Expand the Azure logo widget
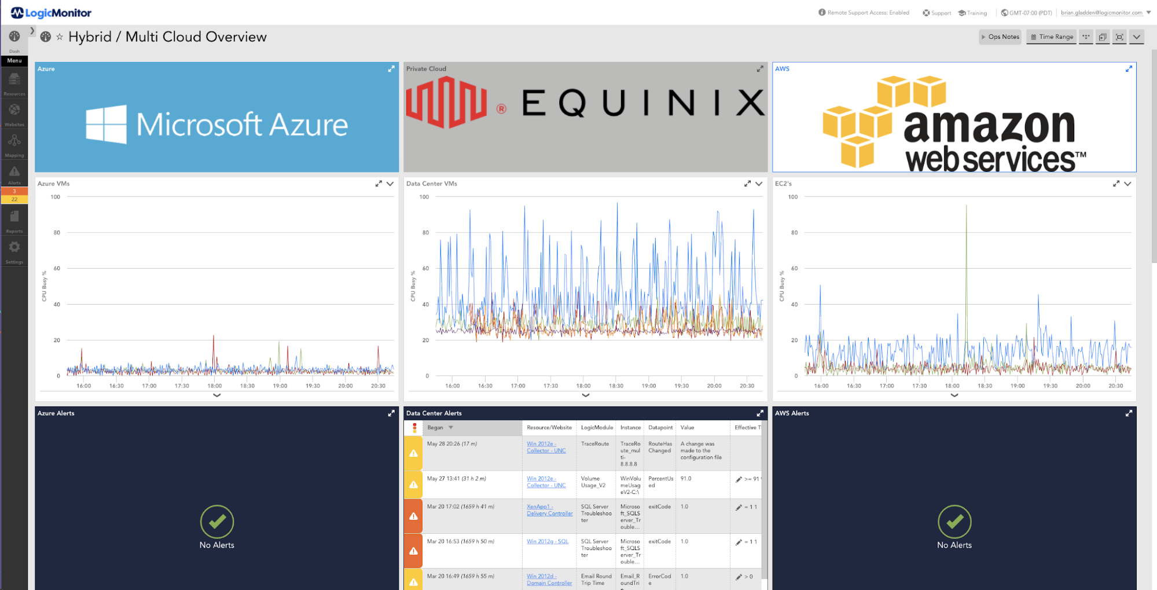Image resolution: width=1157 pixels, height=590 pixels. 391,69
